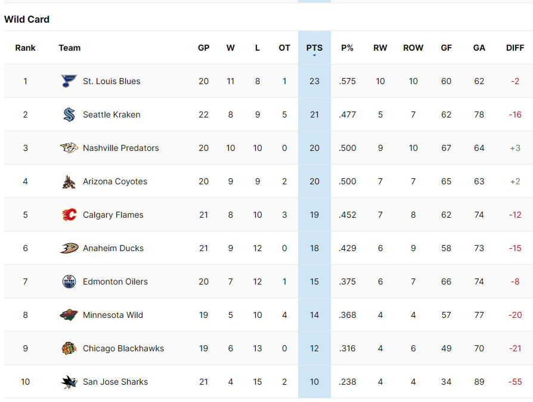Image resolution: width=533 pixels, height=402 pixels.
Task: Click the Minnesota Wild logo icon
Action: coord(69,315)
